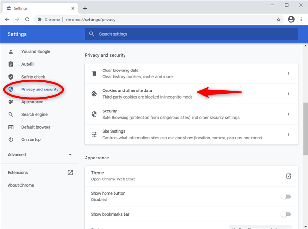
Task: Select Search engine in the sidebar
Action: click(34, 114)
